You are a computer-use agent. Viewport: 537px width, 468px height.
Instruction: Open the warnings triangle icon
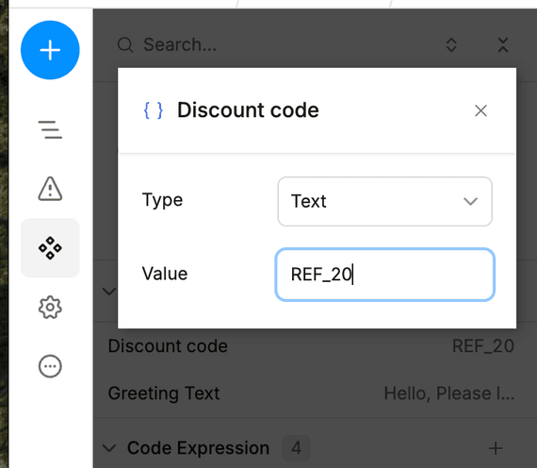tap(50, 189)
